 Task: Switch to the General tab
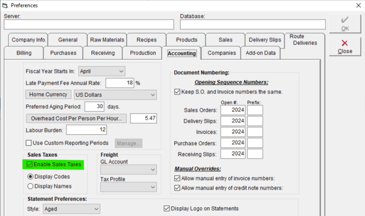[x=68, y=40]
